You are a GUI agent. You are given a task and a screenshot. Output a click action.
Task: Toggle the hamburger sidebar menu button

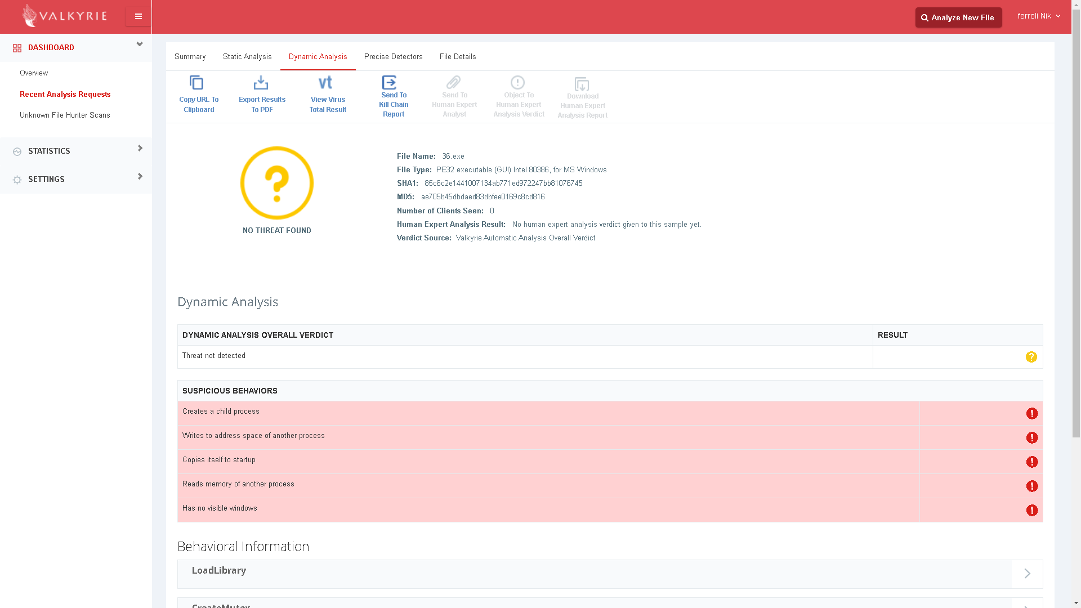(138, 16)
